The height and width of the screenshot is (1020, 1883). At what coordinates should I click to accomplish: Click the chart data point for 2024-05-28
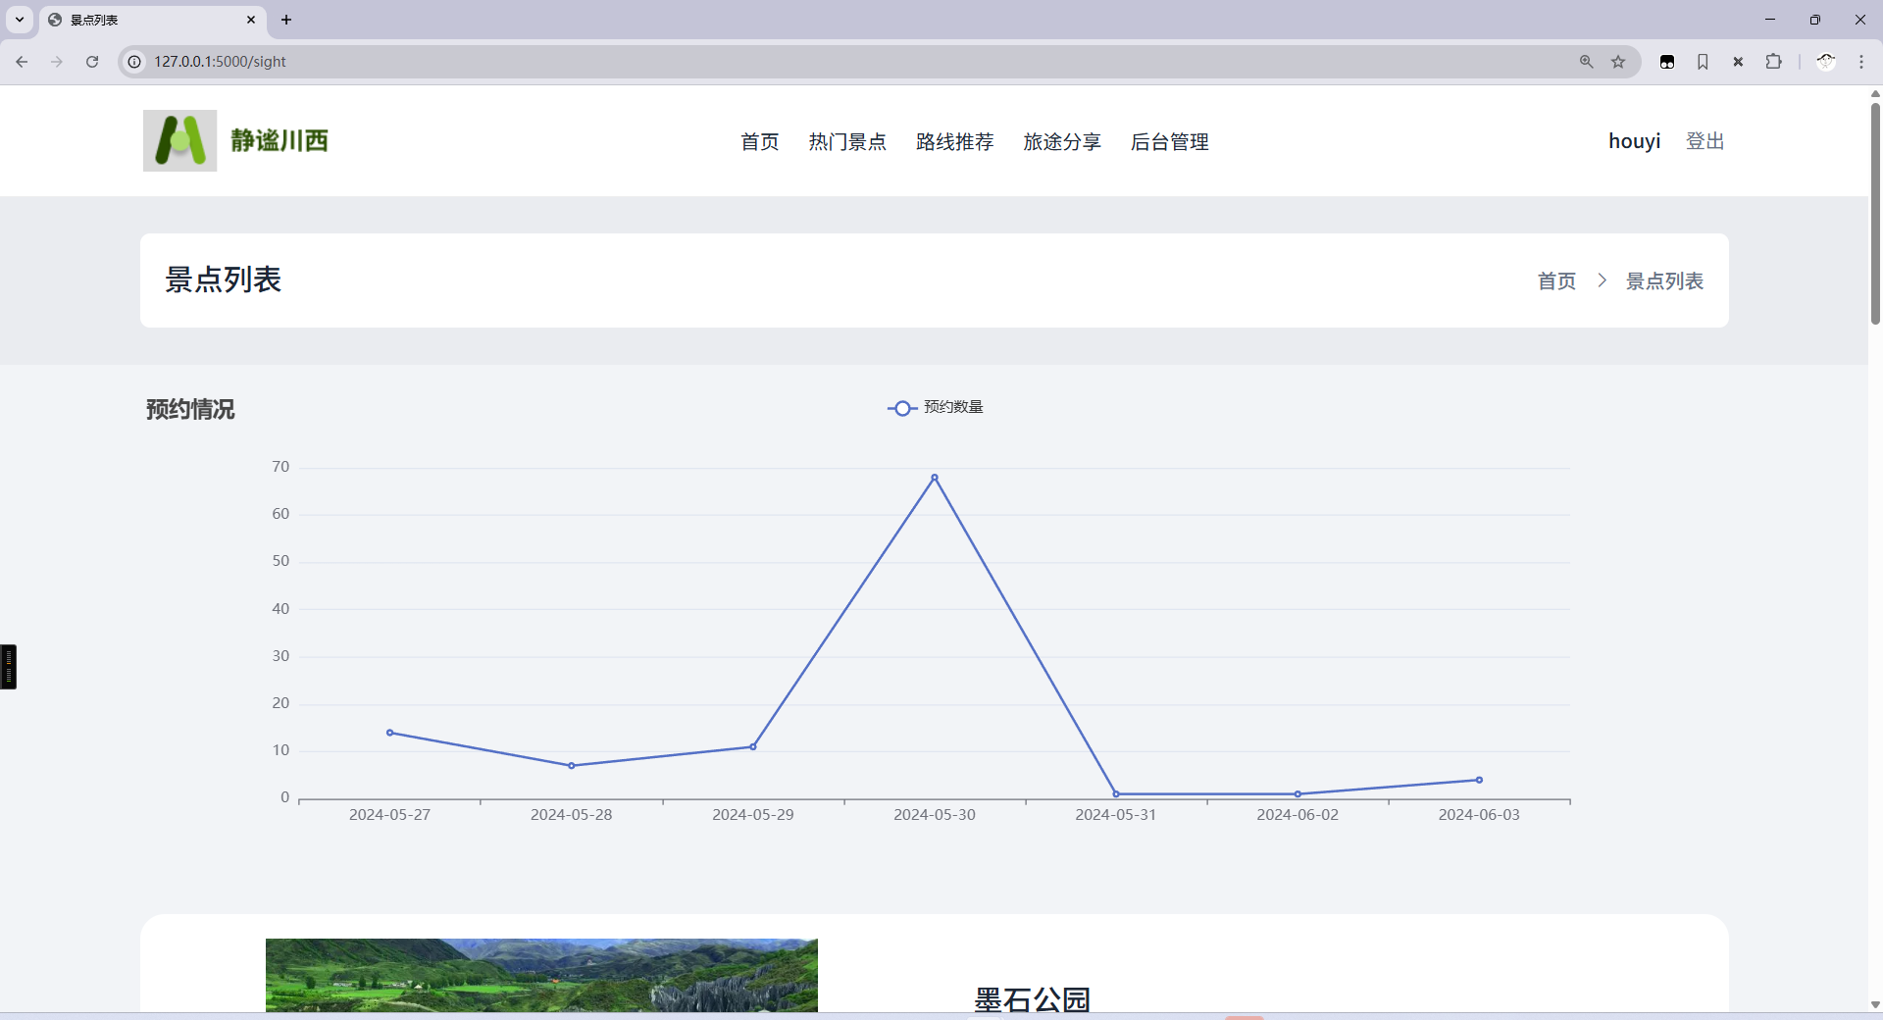572,766
